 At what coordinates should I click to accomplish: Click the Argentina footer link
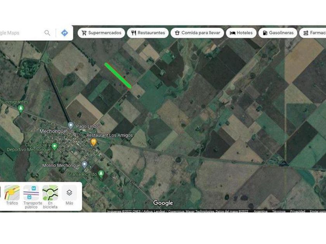pos(260,211)
